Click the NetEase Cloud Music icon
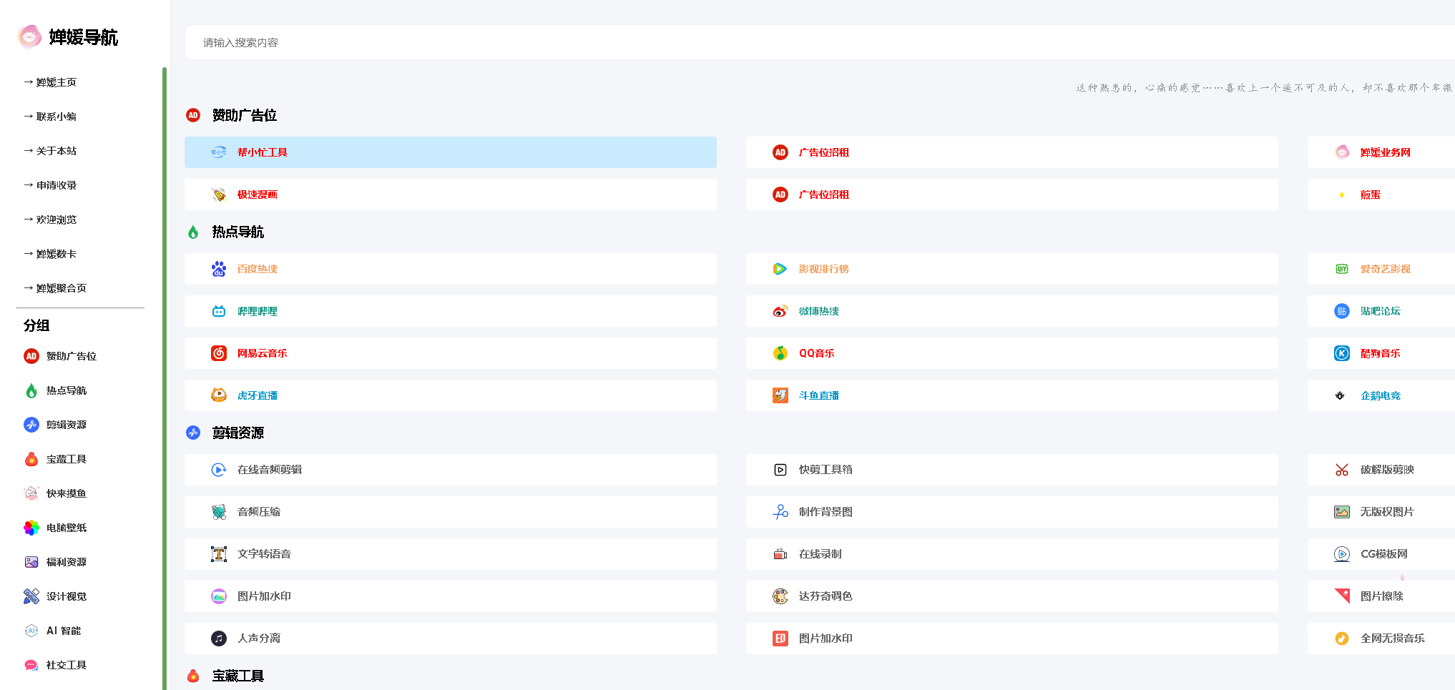The width and height of the screenshot is (1455, 690). click(219, 353)
